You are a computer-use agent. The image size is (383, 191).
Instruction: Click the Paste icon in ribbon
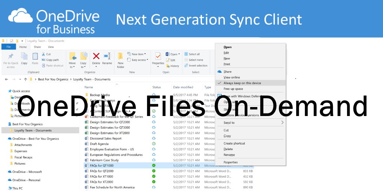pos(35,56)
